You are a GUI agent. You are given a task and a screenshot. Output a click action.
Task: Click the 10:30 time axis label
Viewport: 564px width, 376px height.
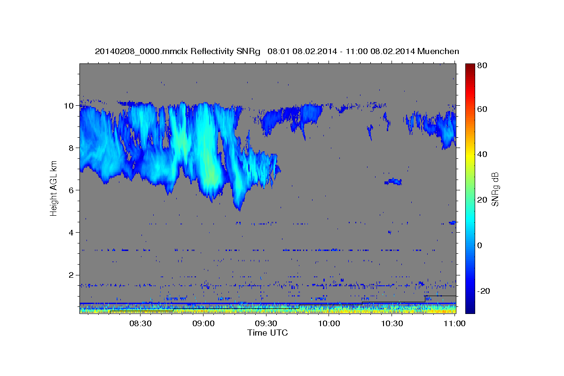click(392, 323)
